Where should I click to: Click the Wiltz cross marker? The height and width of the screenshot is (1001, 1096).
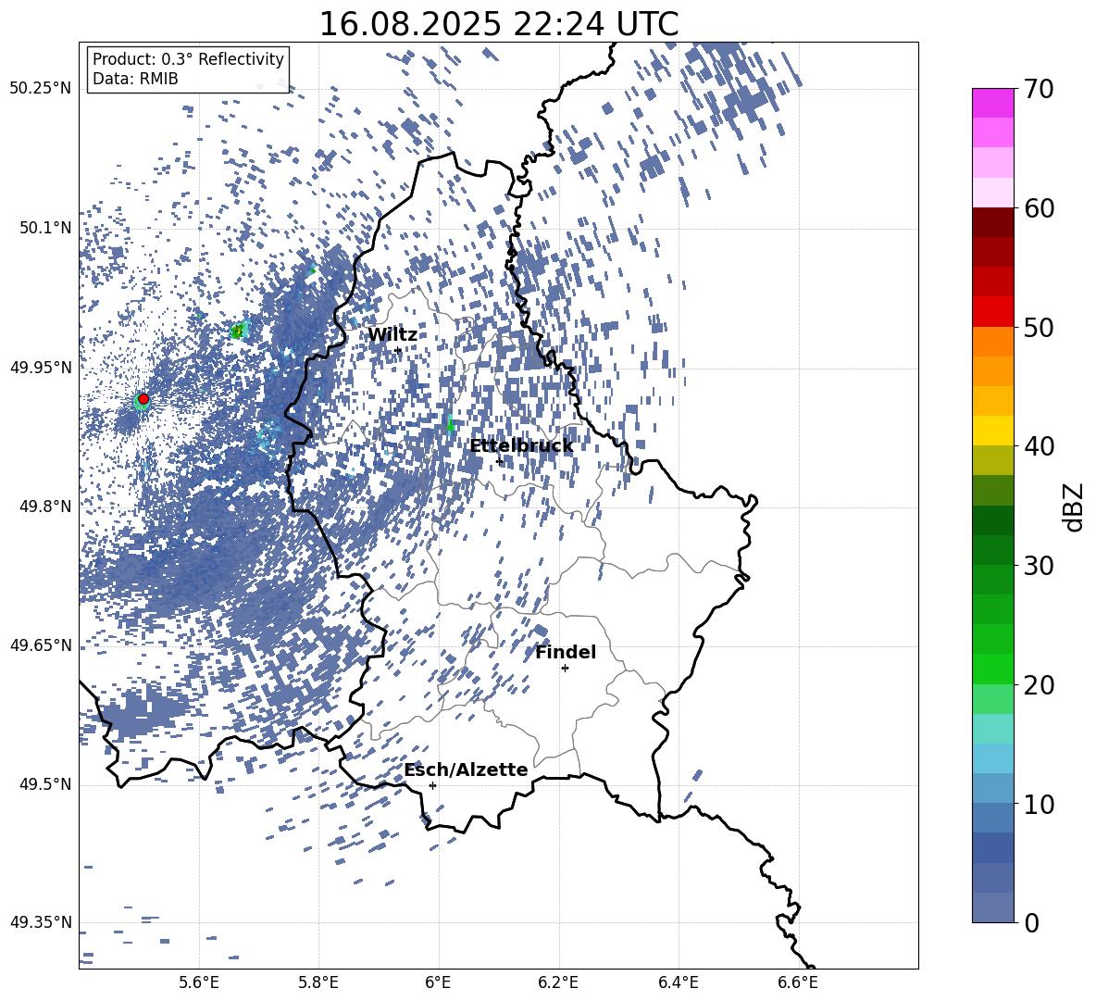398,350
